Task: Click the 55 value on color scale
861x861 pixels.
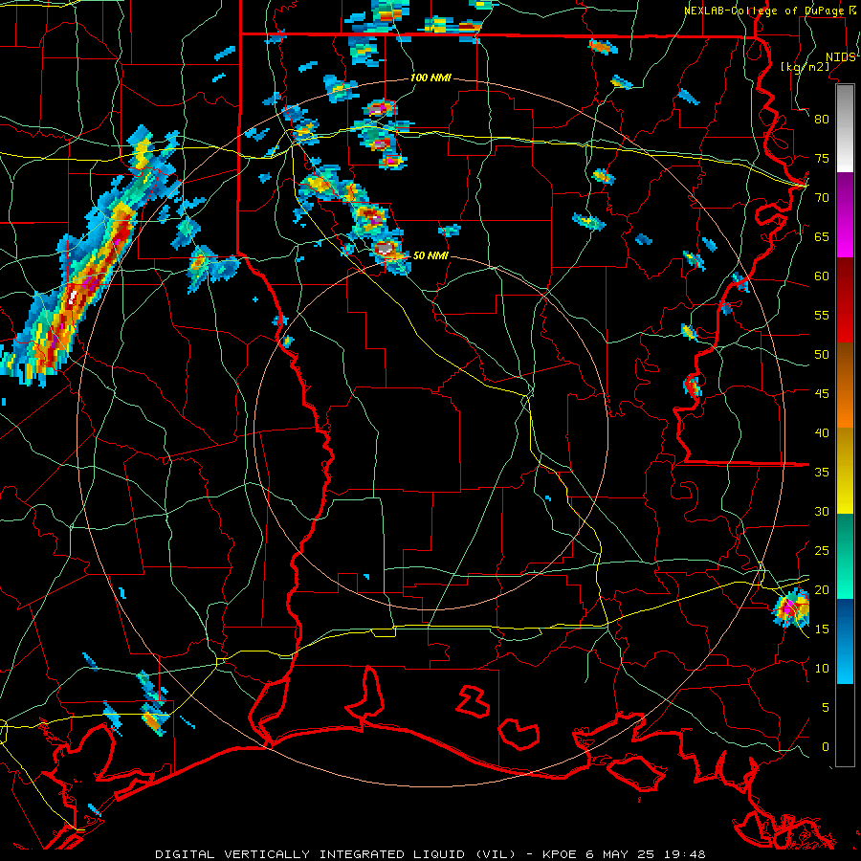Action: [822, 315]
